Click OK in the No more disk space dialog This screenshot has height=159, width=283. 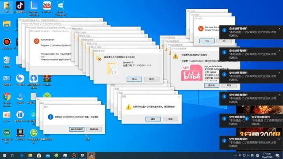point(224,41)
